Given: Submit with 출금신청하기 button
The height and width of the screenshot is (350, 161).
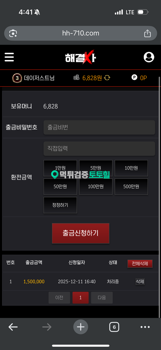Looking at the screenshot, I should 81,233.
